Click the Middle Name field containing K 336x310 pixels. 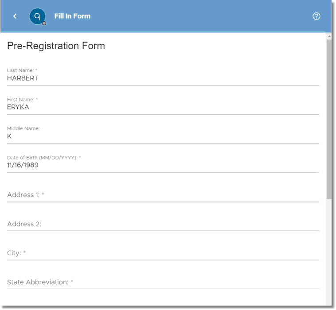[x=163, y=136]
